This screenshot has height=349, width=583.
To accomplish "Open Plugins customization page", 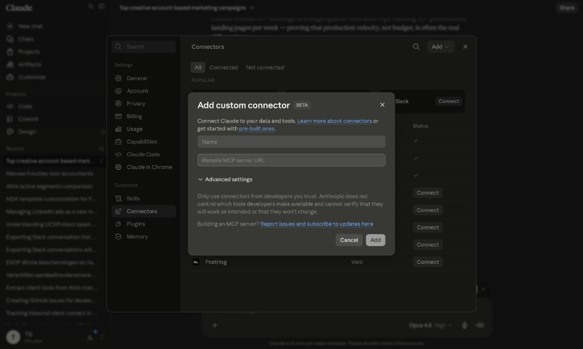I will pos(143,224).
